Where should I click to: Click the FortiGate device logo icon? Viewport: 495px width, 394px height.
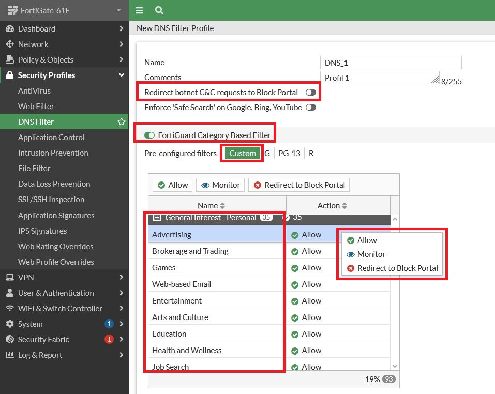[x=12, y=10]
